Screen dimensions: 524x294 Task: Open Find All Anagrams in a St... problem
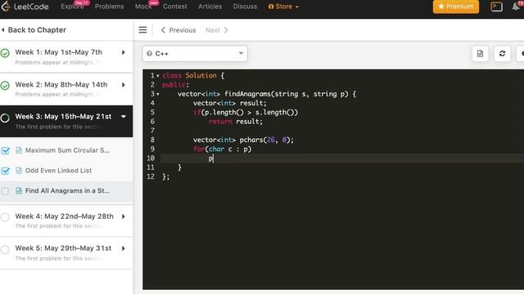[67, 190]
